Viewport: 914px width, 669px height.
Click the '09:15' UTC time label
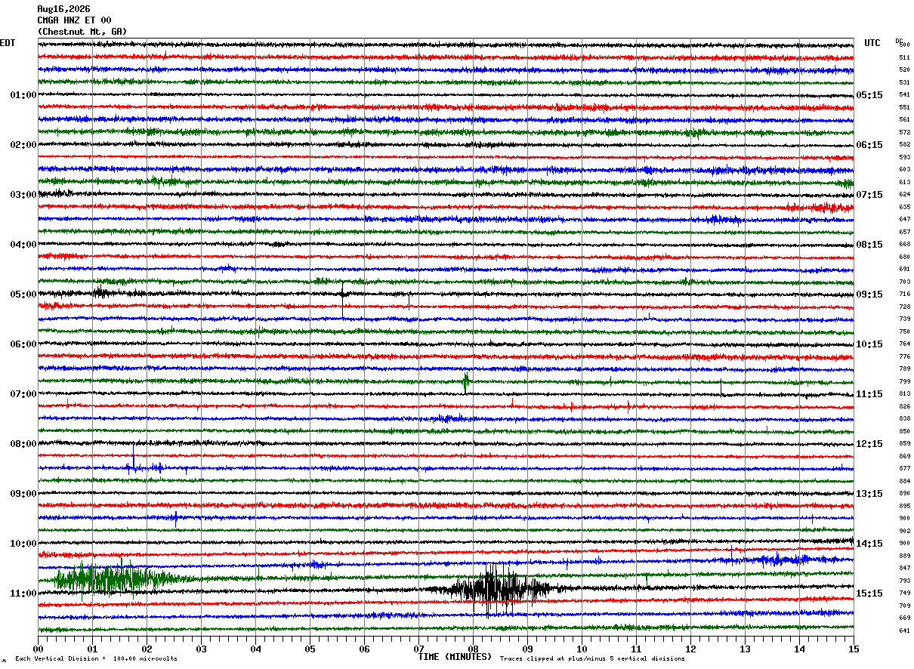click(x=869, y=294)
